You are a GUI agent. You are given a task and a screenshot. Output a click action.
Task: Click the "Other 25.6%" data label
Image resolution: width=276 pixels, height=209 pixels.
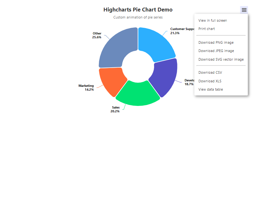click(97, 35)
